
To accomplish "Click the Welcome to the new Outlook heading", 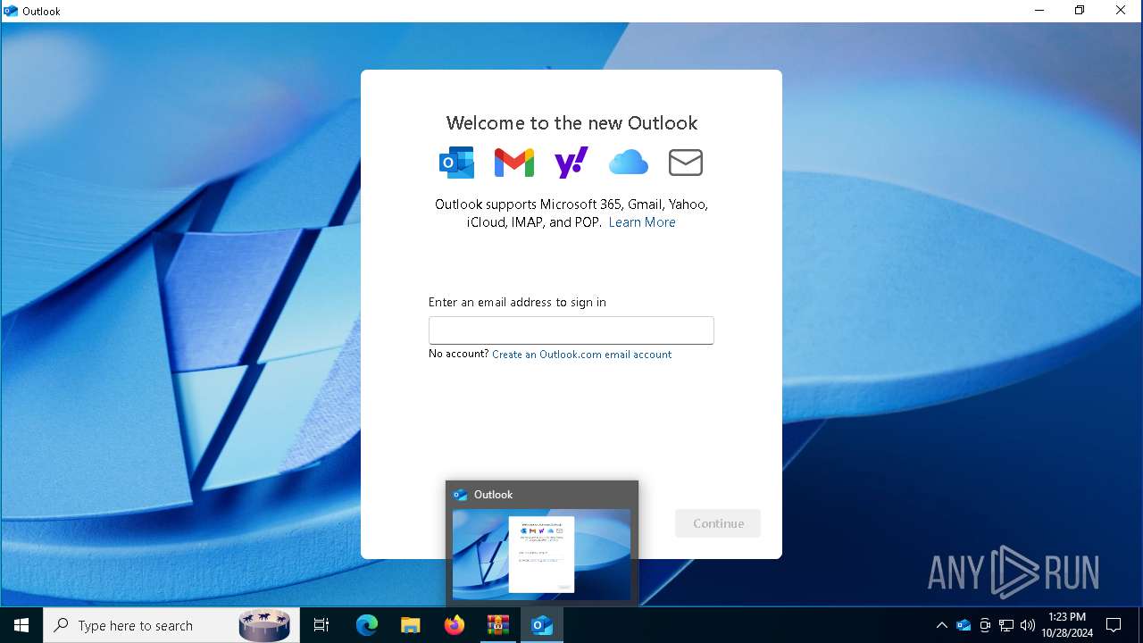I will click(x=571, y=123).
